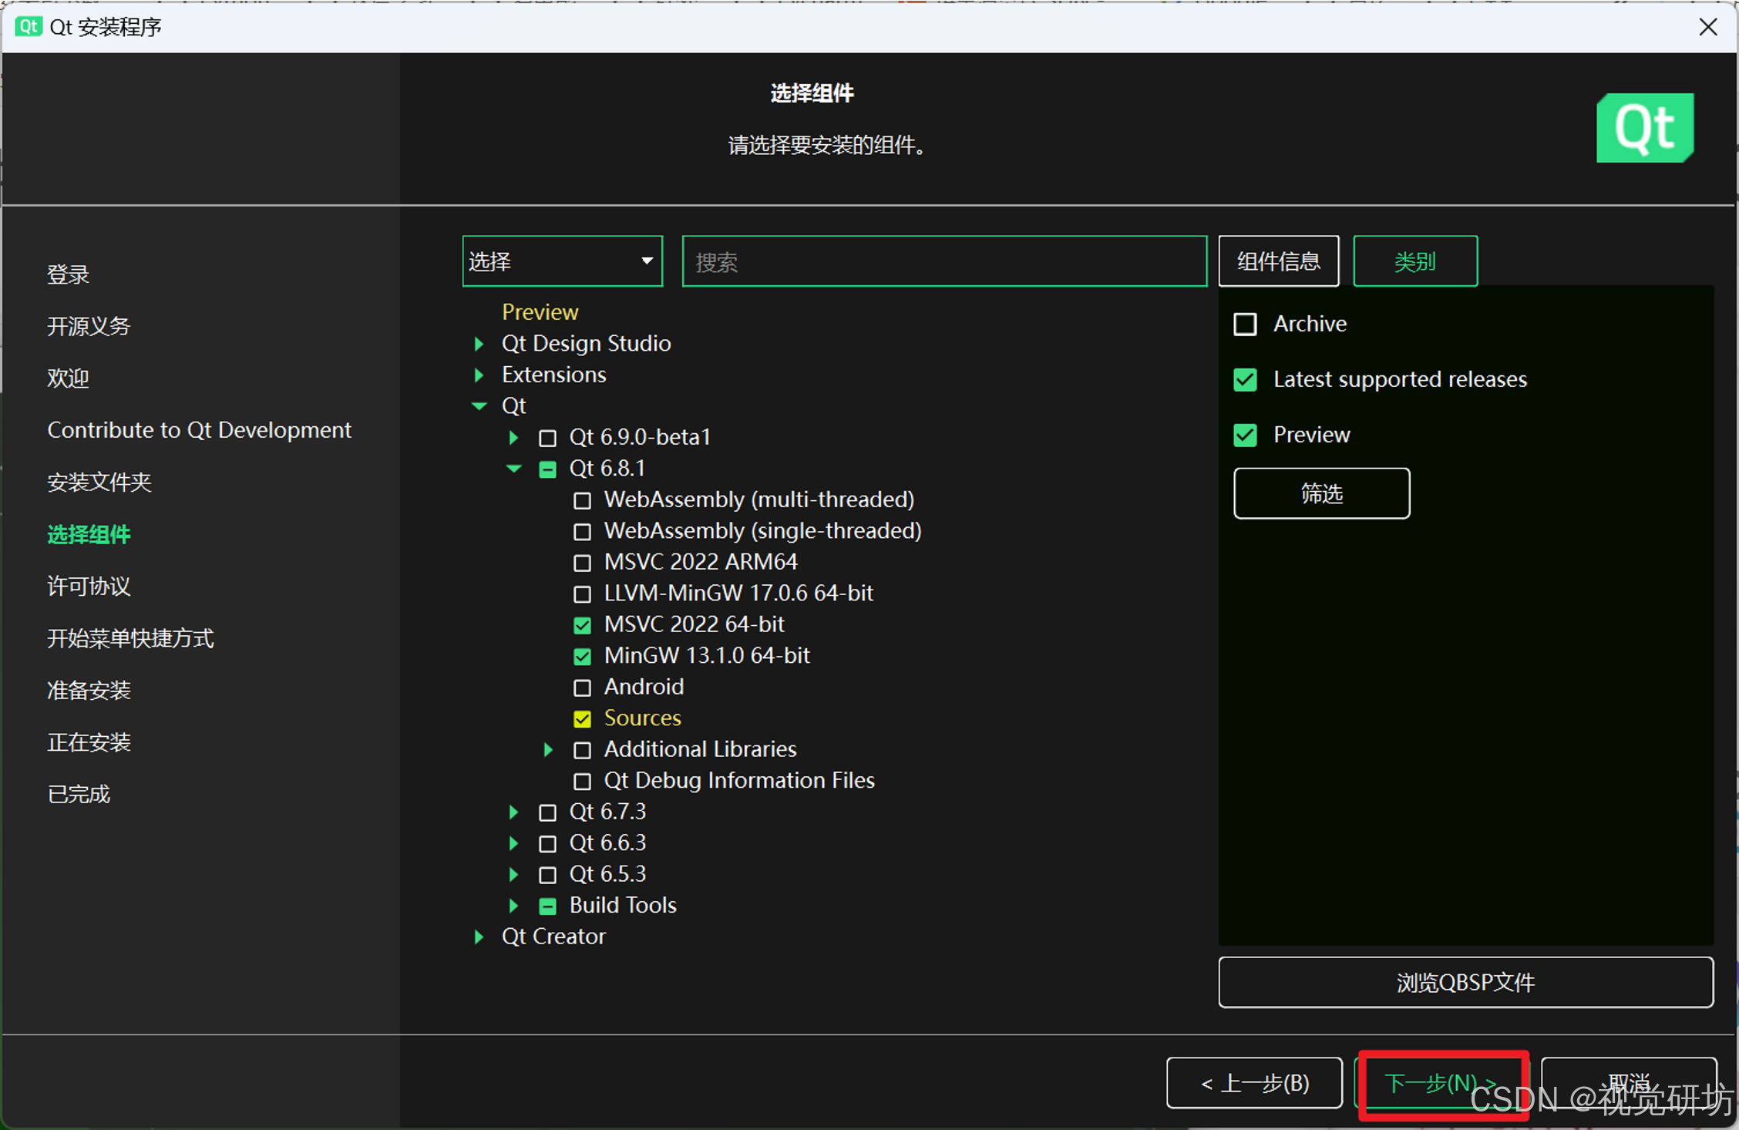This screenshot has width=1739, height=1130.
Task: Check the Android component
Action: click(x=582, y=688)
